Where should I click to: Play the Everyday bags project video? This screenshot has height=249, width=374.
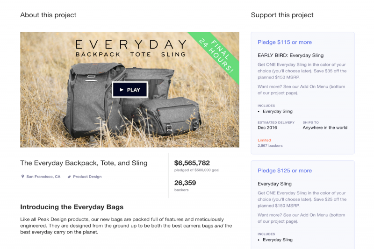tap(130, 90)
